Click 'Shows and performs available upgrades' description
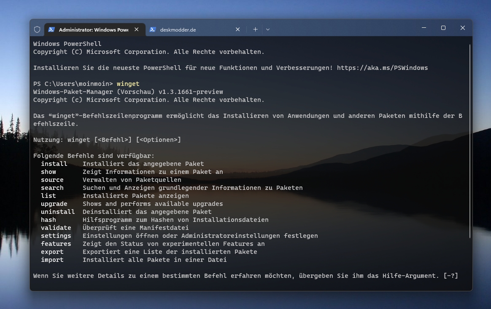 (x=153, y=204)
